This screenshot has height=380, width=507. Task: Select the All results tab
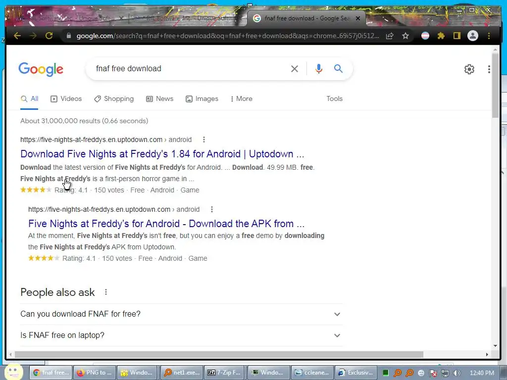tap(29, 99)
